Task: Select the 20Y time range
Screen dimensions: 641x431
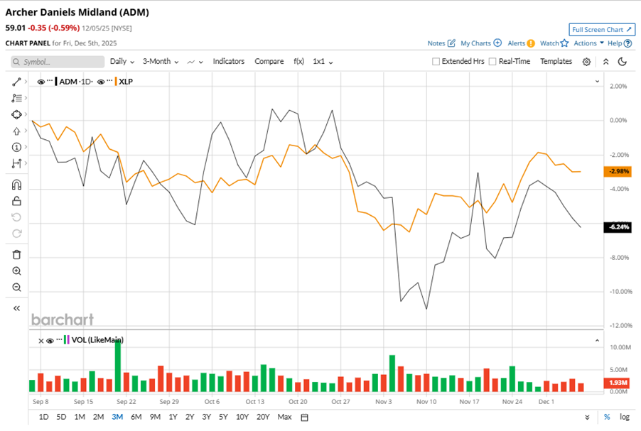Action: tap(263, 417)
